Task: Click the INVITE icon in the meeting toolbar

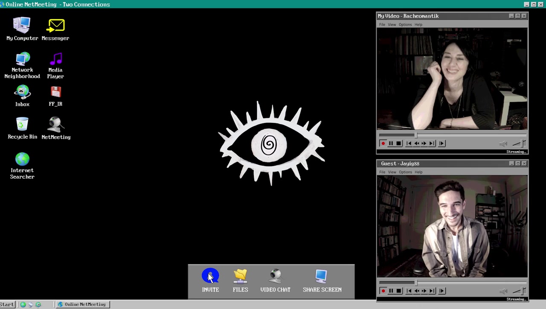Action: (210, 277)
